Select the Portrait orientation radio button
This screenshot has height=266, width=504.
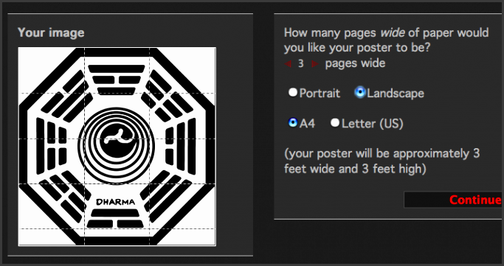(293, 93)
